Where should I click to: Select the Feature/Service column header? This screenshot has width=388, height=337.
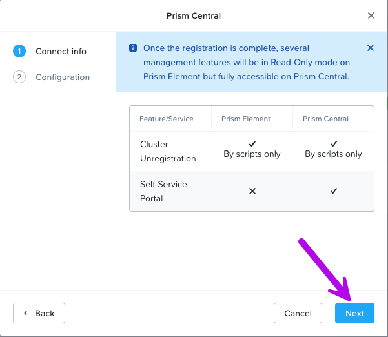[x=167, y=119]
